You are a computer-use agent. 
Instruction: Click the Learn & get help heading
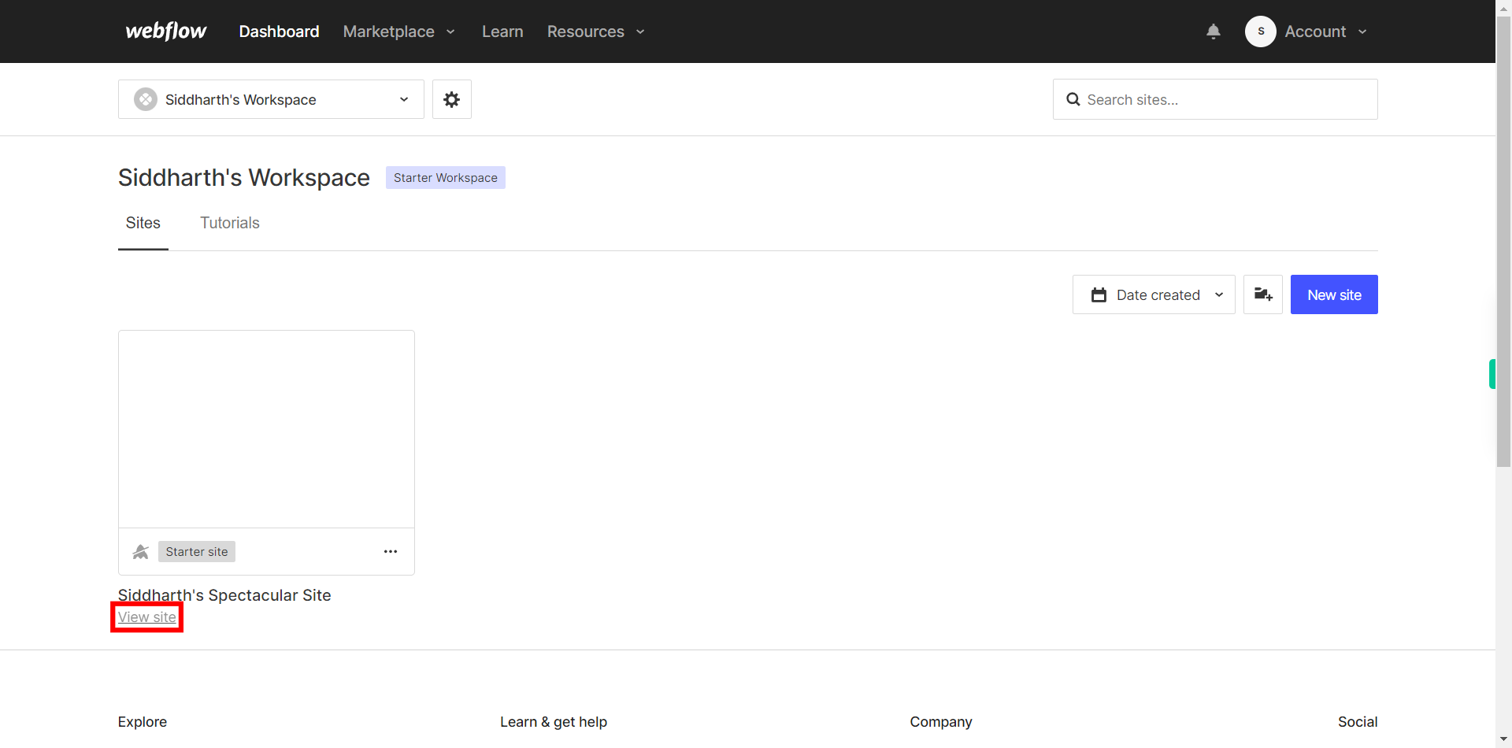(x=554, y=722)
